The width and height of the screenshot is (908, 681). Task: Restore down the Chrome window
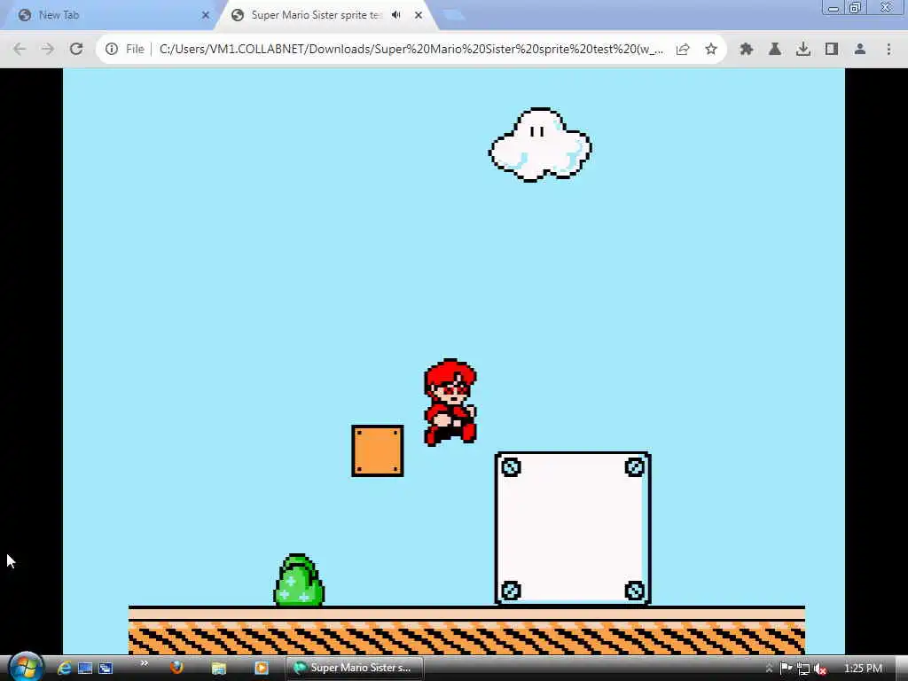[856, 8]
